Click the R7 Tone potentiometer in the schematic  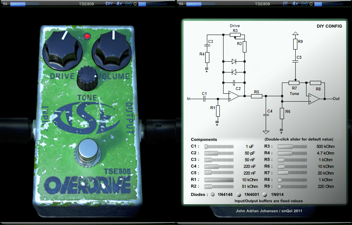[x=295, y=83]
